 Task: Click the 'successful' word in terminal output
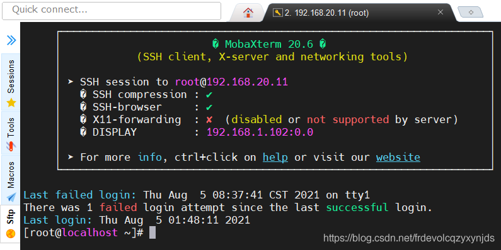point(357,208)
